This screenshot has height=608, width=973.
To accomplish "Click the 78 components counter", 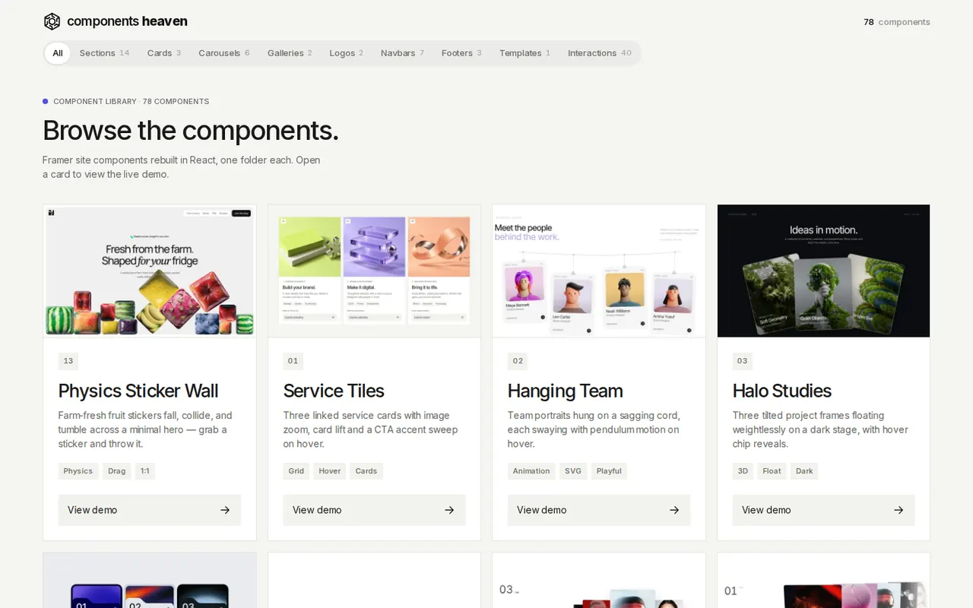I will pyautogui.click(x=897, y=22).
